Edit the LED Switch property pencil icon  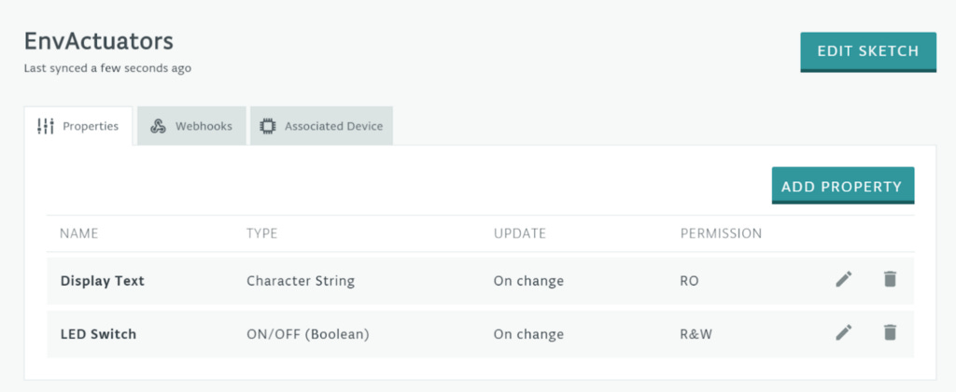[844, 332]
